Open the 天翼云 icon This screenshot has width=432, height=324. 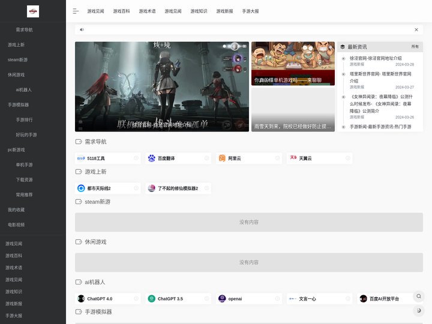pos(293,158)
